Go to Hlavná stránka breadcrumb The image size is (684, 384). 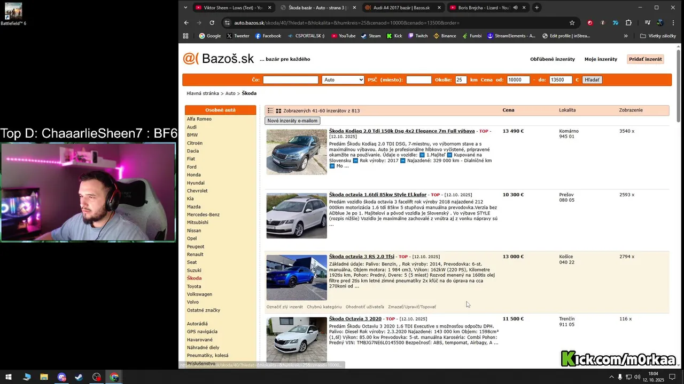pos(203,93)
